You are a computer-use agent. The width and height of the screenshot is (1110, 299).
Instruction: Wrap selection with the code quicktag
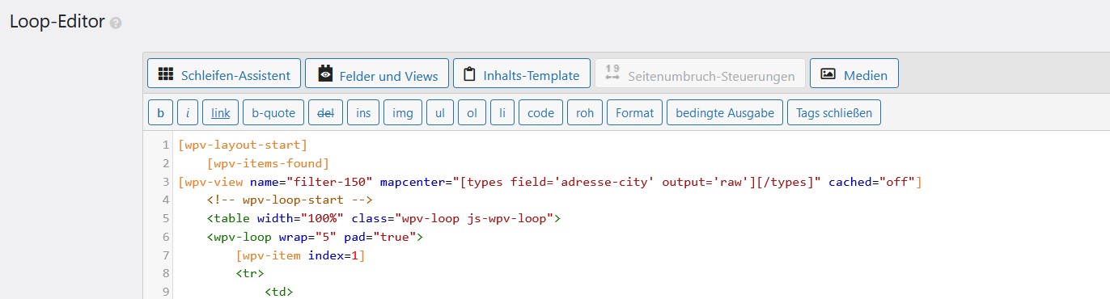coord(541,112)
